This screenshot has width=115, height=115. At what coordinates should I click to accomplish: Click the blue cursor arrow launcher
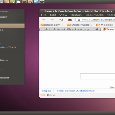click(36, 2)
